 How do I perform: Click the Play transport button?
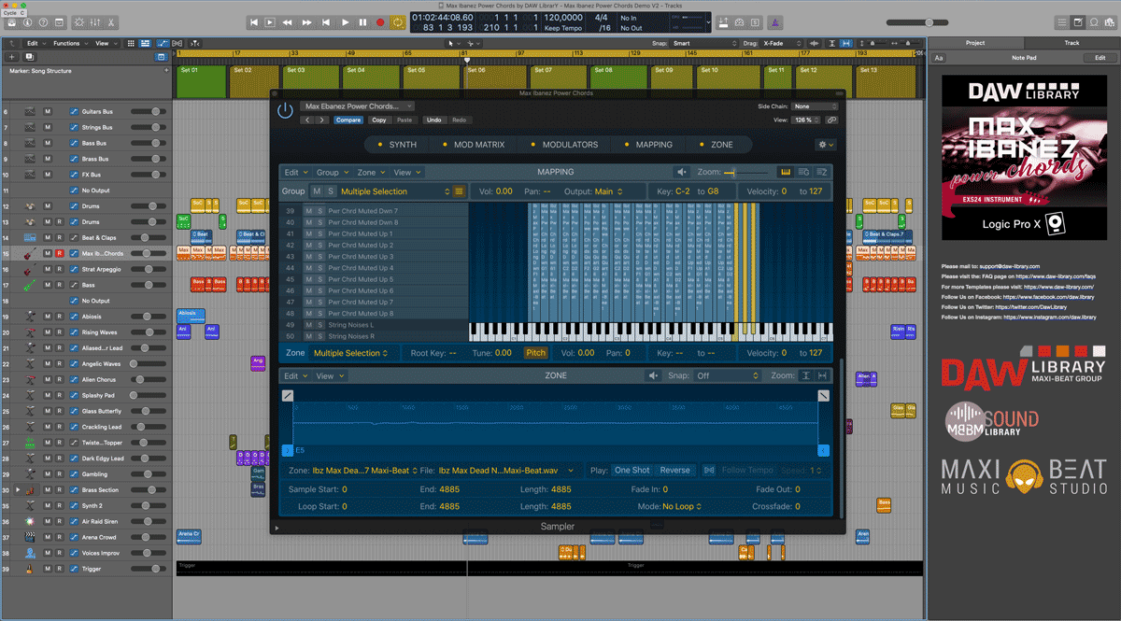pos(345,21)
